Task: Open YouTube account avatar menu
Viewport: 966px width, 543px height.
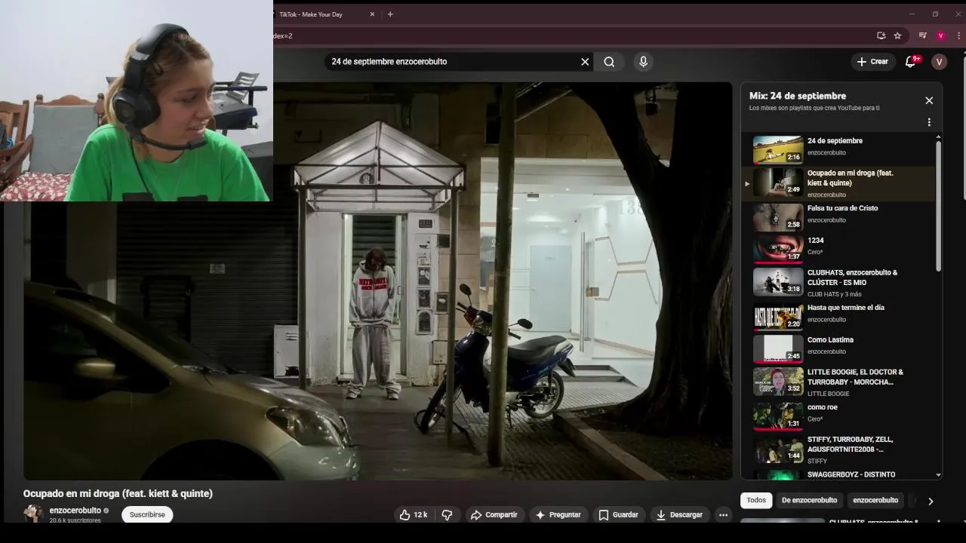Action: (x=939, y=62)
